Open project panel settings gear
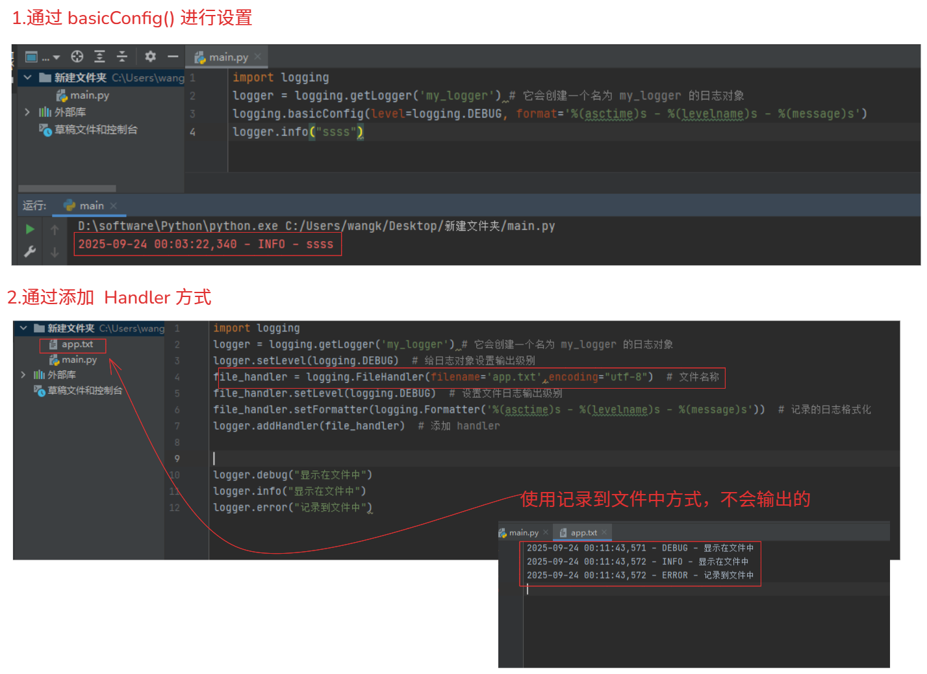 (151, 57)
